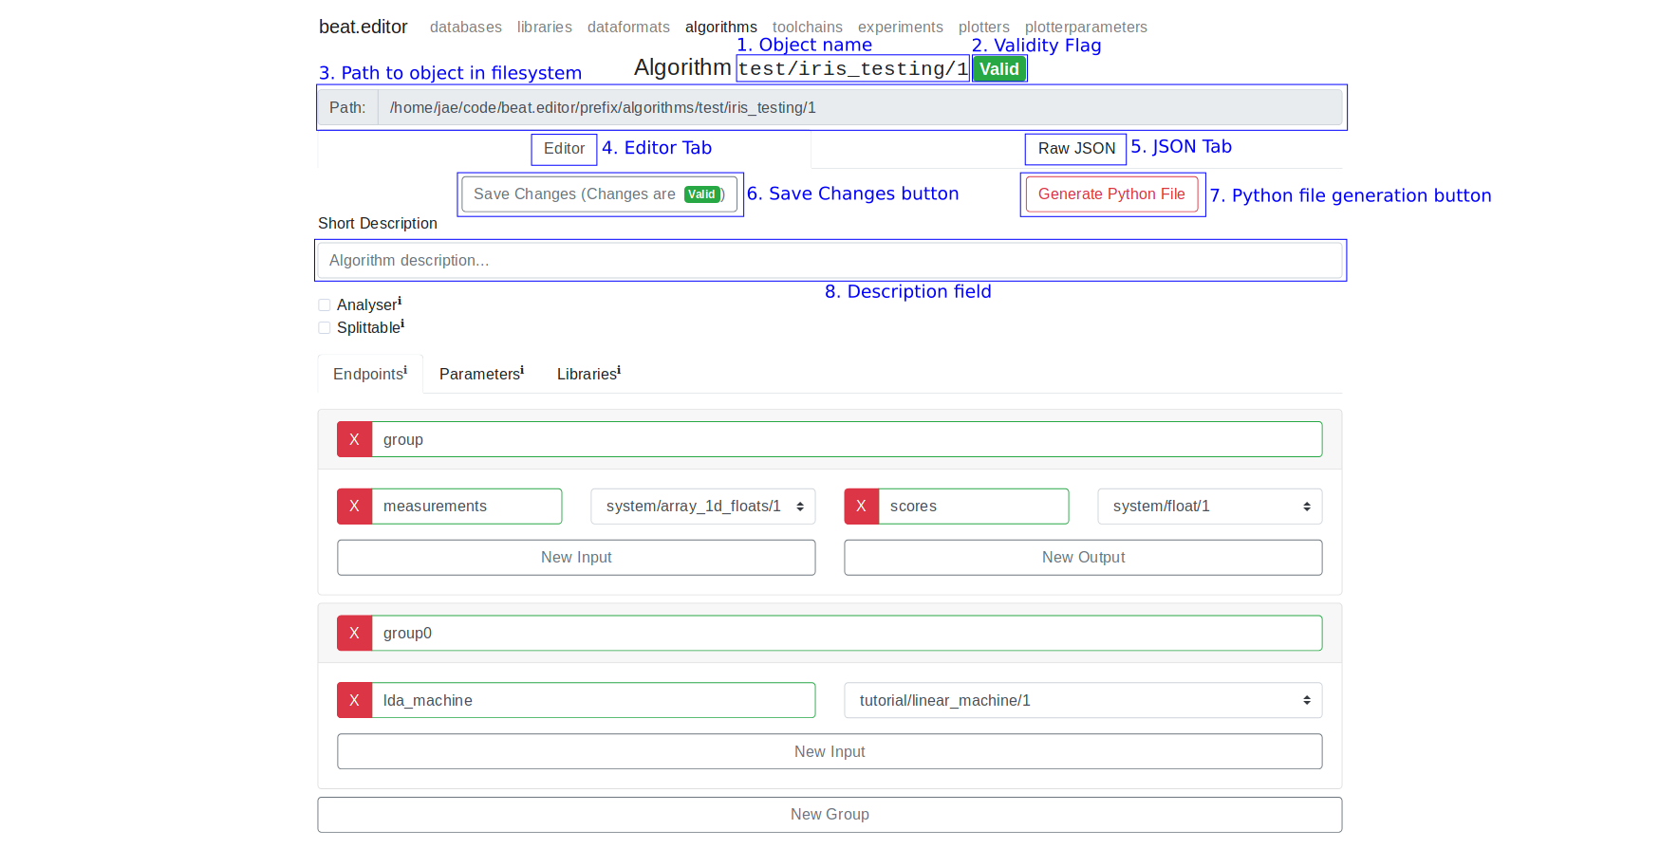The height and width of the screenshot is (848, 1660).
Task: Toggle the Splittable checkbox
Action: [325, 328]
